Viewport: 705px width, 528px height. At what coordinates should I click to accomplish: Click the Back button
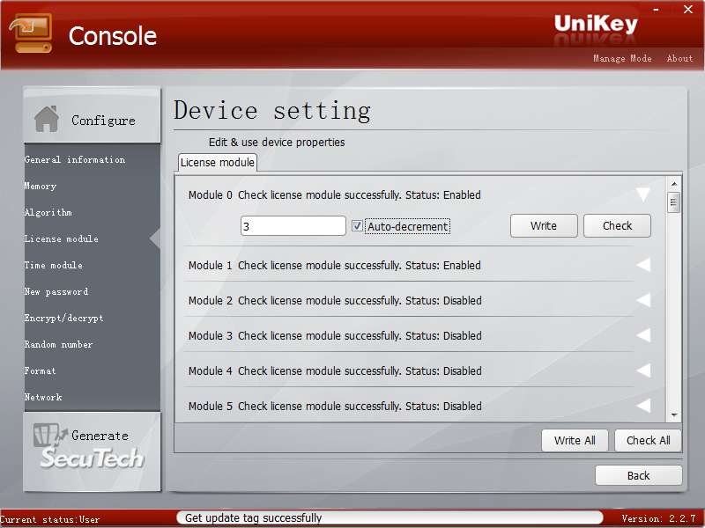coord(638,475)
